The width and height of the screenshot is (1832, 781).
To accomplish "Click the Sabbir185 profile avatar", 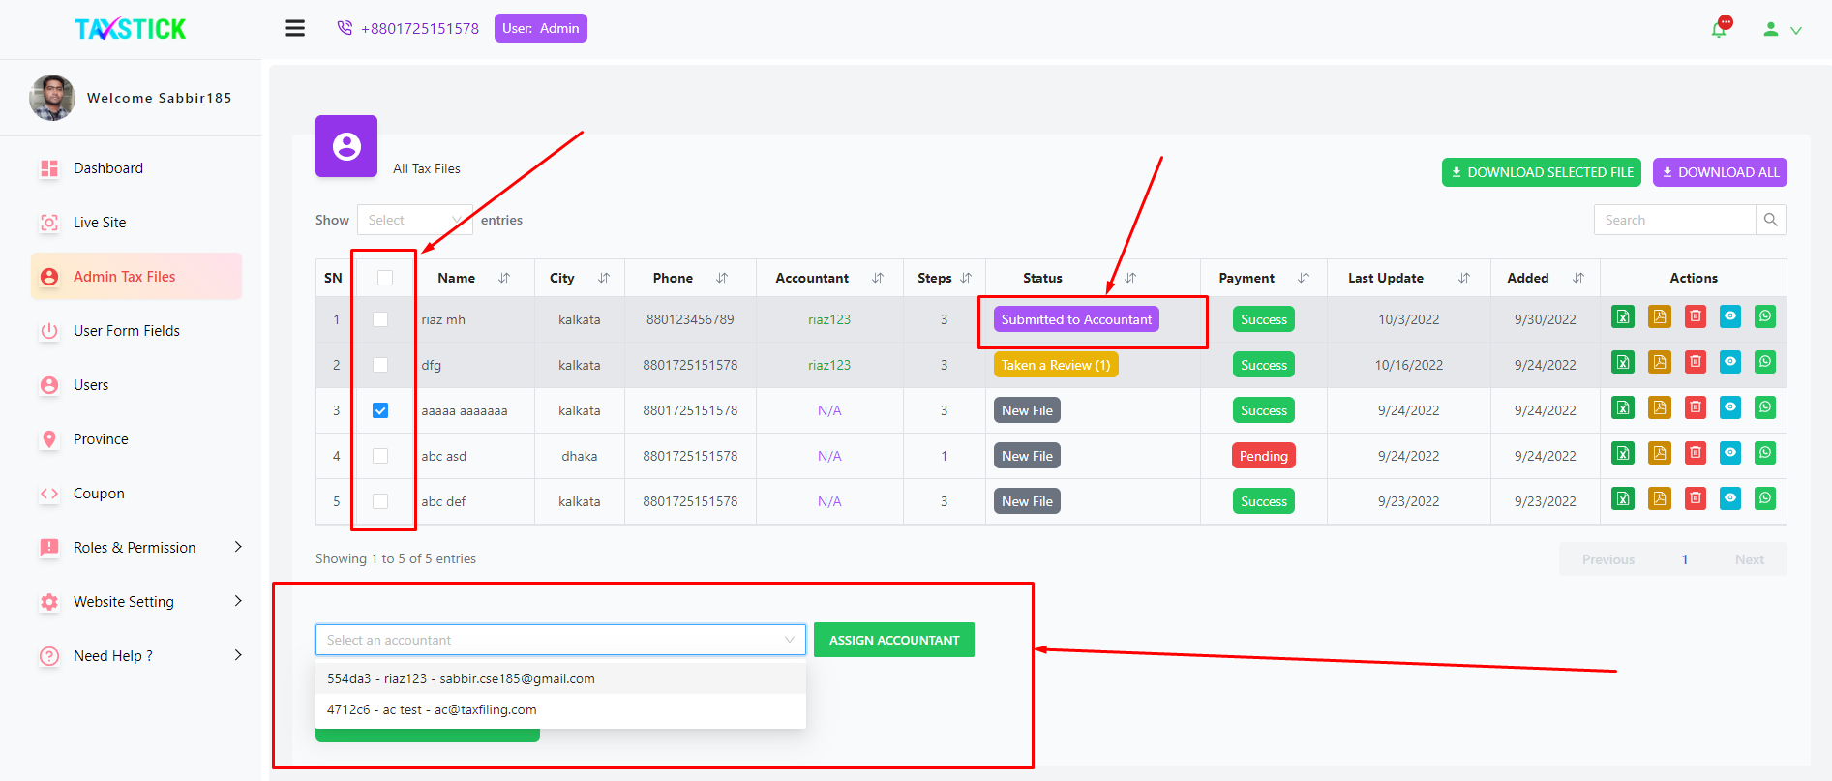I will click(52, 98).
